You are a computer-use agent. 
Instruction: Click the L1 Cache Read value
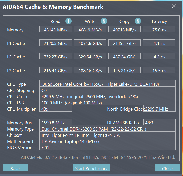[56, 43]
